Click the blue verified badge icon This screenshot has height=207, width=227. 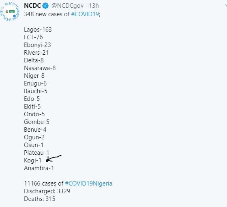pyautogui.click(x=45, y=6)
